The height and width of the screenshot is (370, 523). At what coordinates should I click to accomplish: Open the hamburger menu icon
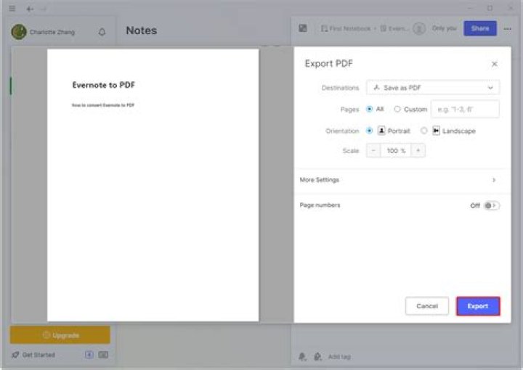[12, 8]
